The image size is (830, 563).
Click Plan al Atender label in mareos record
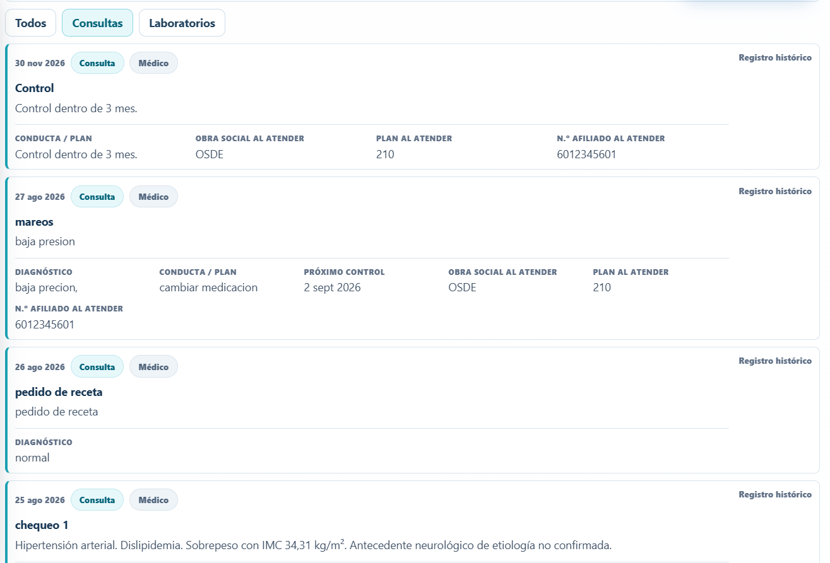(631, 272)
